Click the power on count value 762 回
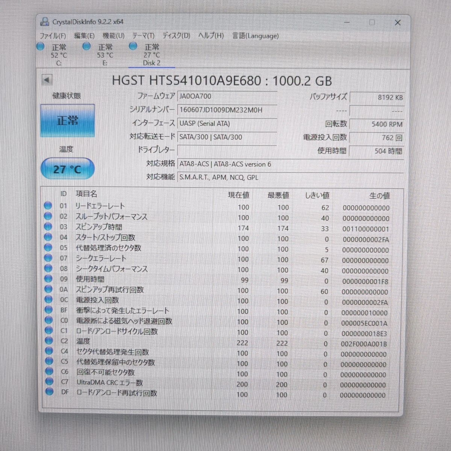 [377, 138]
